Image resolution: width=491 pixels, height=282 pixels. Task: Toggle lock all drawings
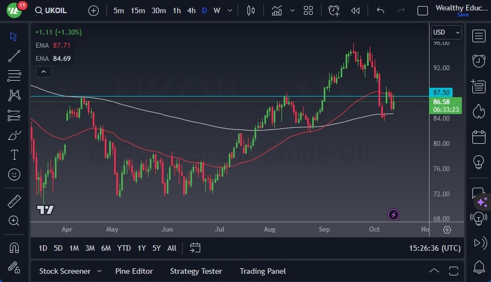[x=14, y=267]
